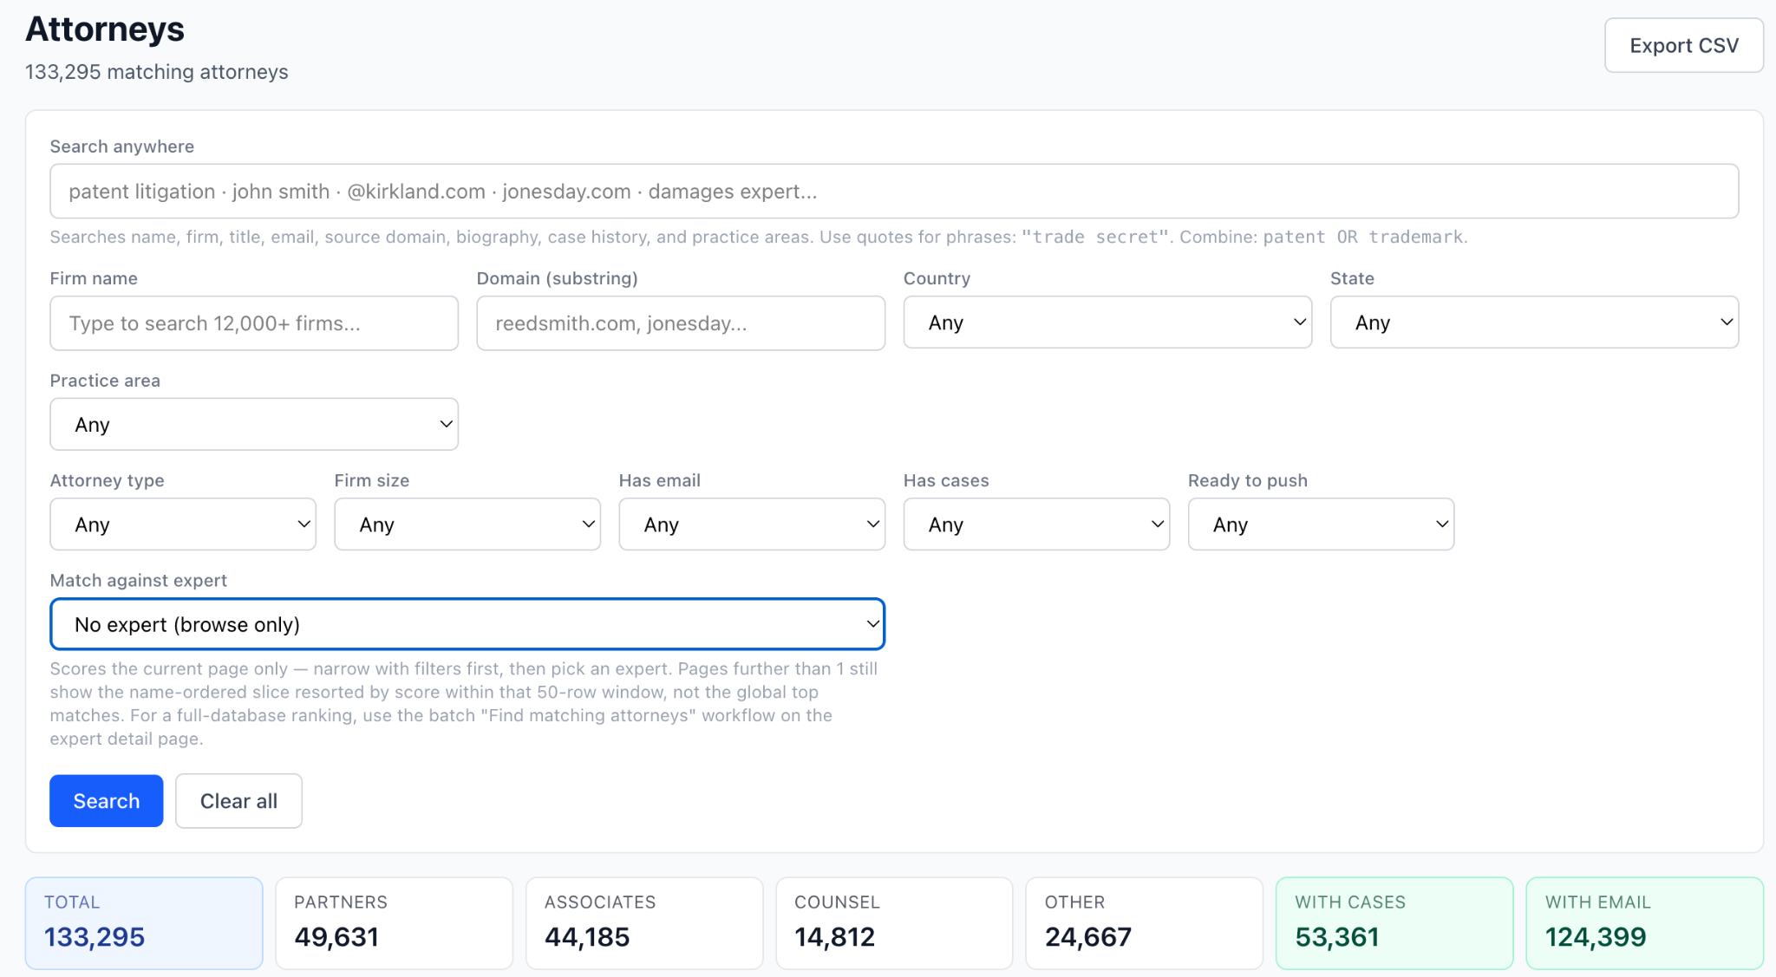Select the Other 24,667 stat card

pos(1145,923)
